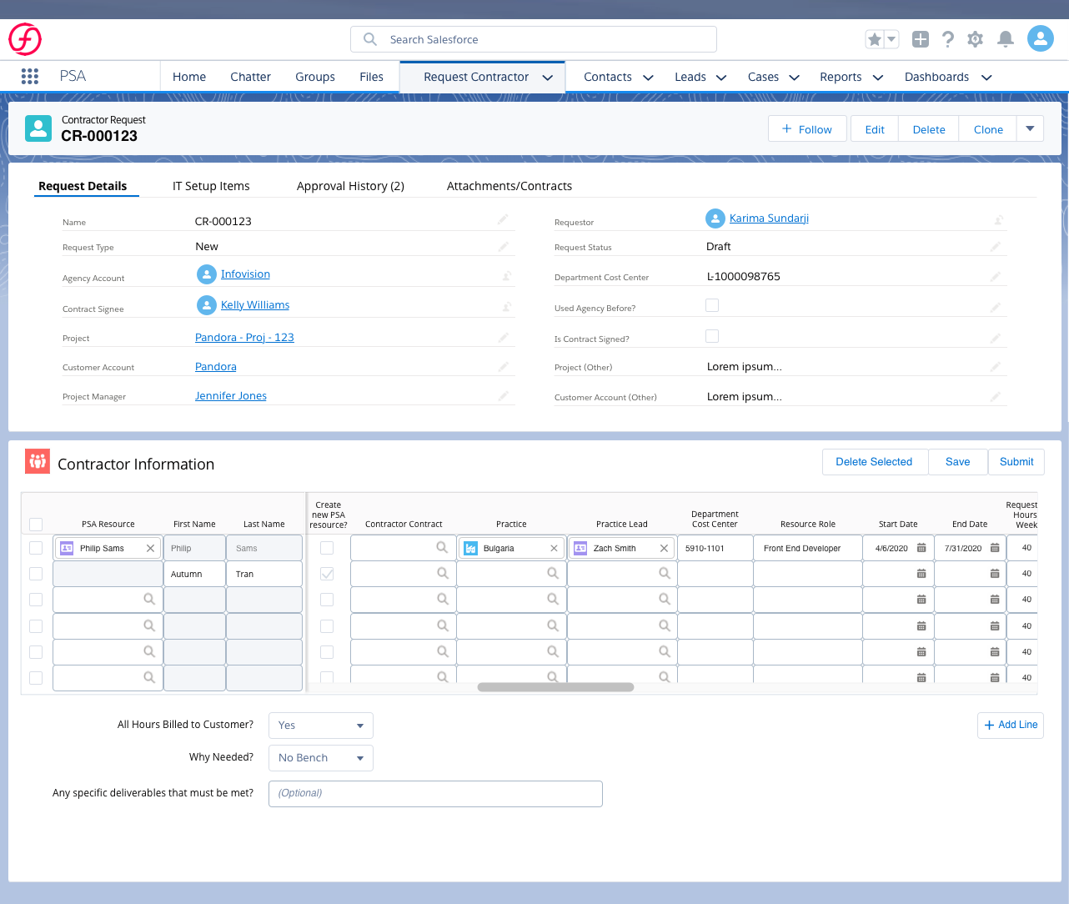This screenshot has height=904, width=1069.
Task: Click the Follow button
Action: [x=807, y=128]
